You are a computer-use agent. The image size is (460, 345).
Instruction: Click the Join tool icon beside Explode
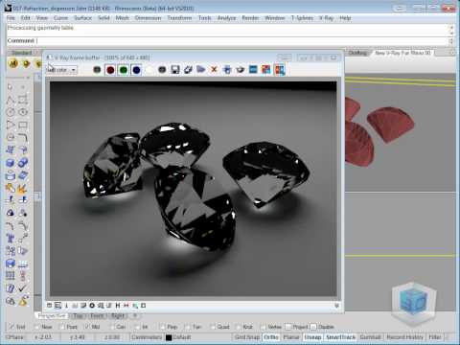click(11, 189)
